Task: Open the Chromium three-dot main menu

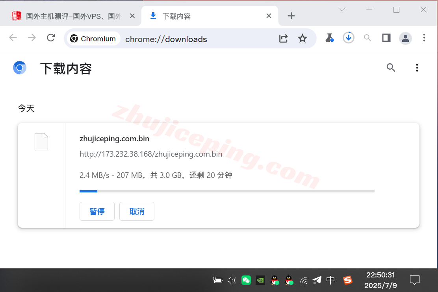Action: 424,38
